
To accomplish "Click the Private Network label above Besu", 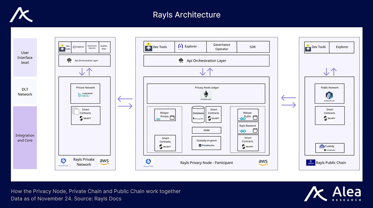I will pyautogui.click(x=85, y=87).
